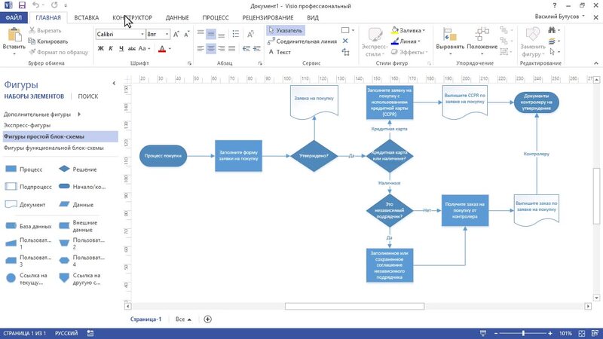Click the Search (ПОИСК) link in Shapes pane
Viewport: 603px width, 339px height.
88,96
